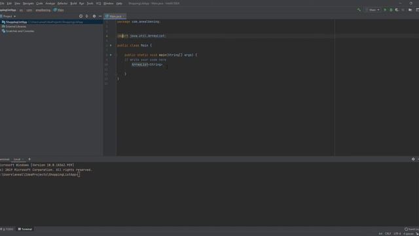Open the Main run configuration dropdown
Image resolution: width=419 pixels, height=236 pixels.
point(374,10)
